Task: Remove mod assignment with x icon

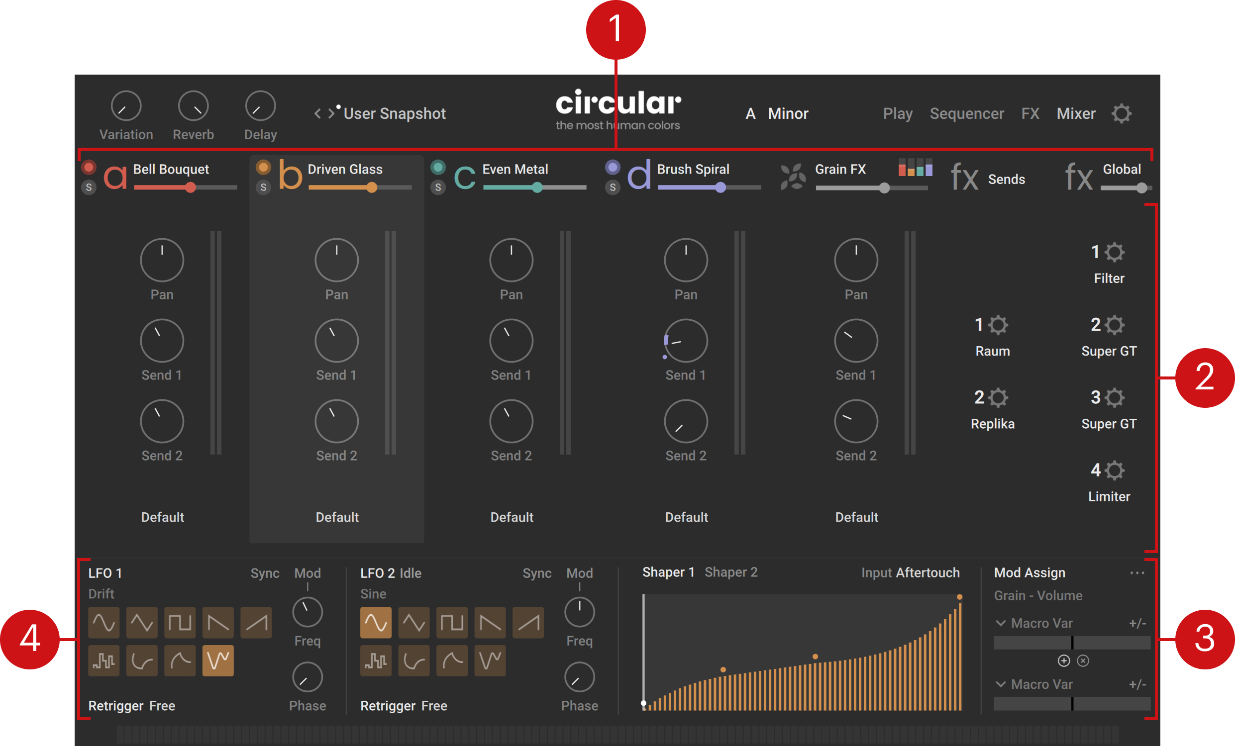Action: click(1083, 661)
